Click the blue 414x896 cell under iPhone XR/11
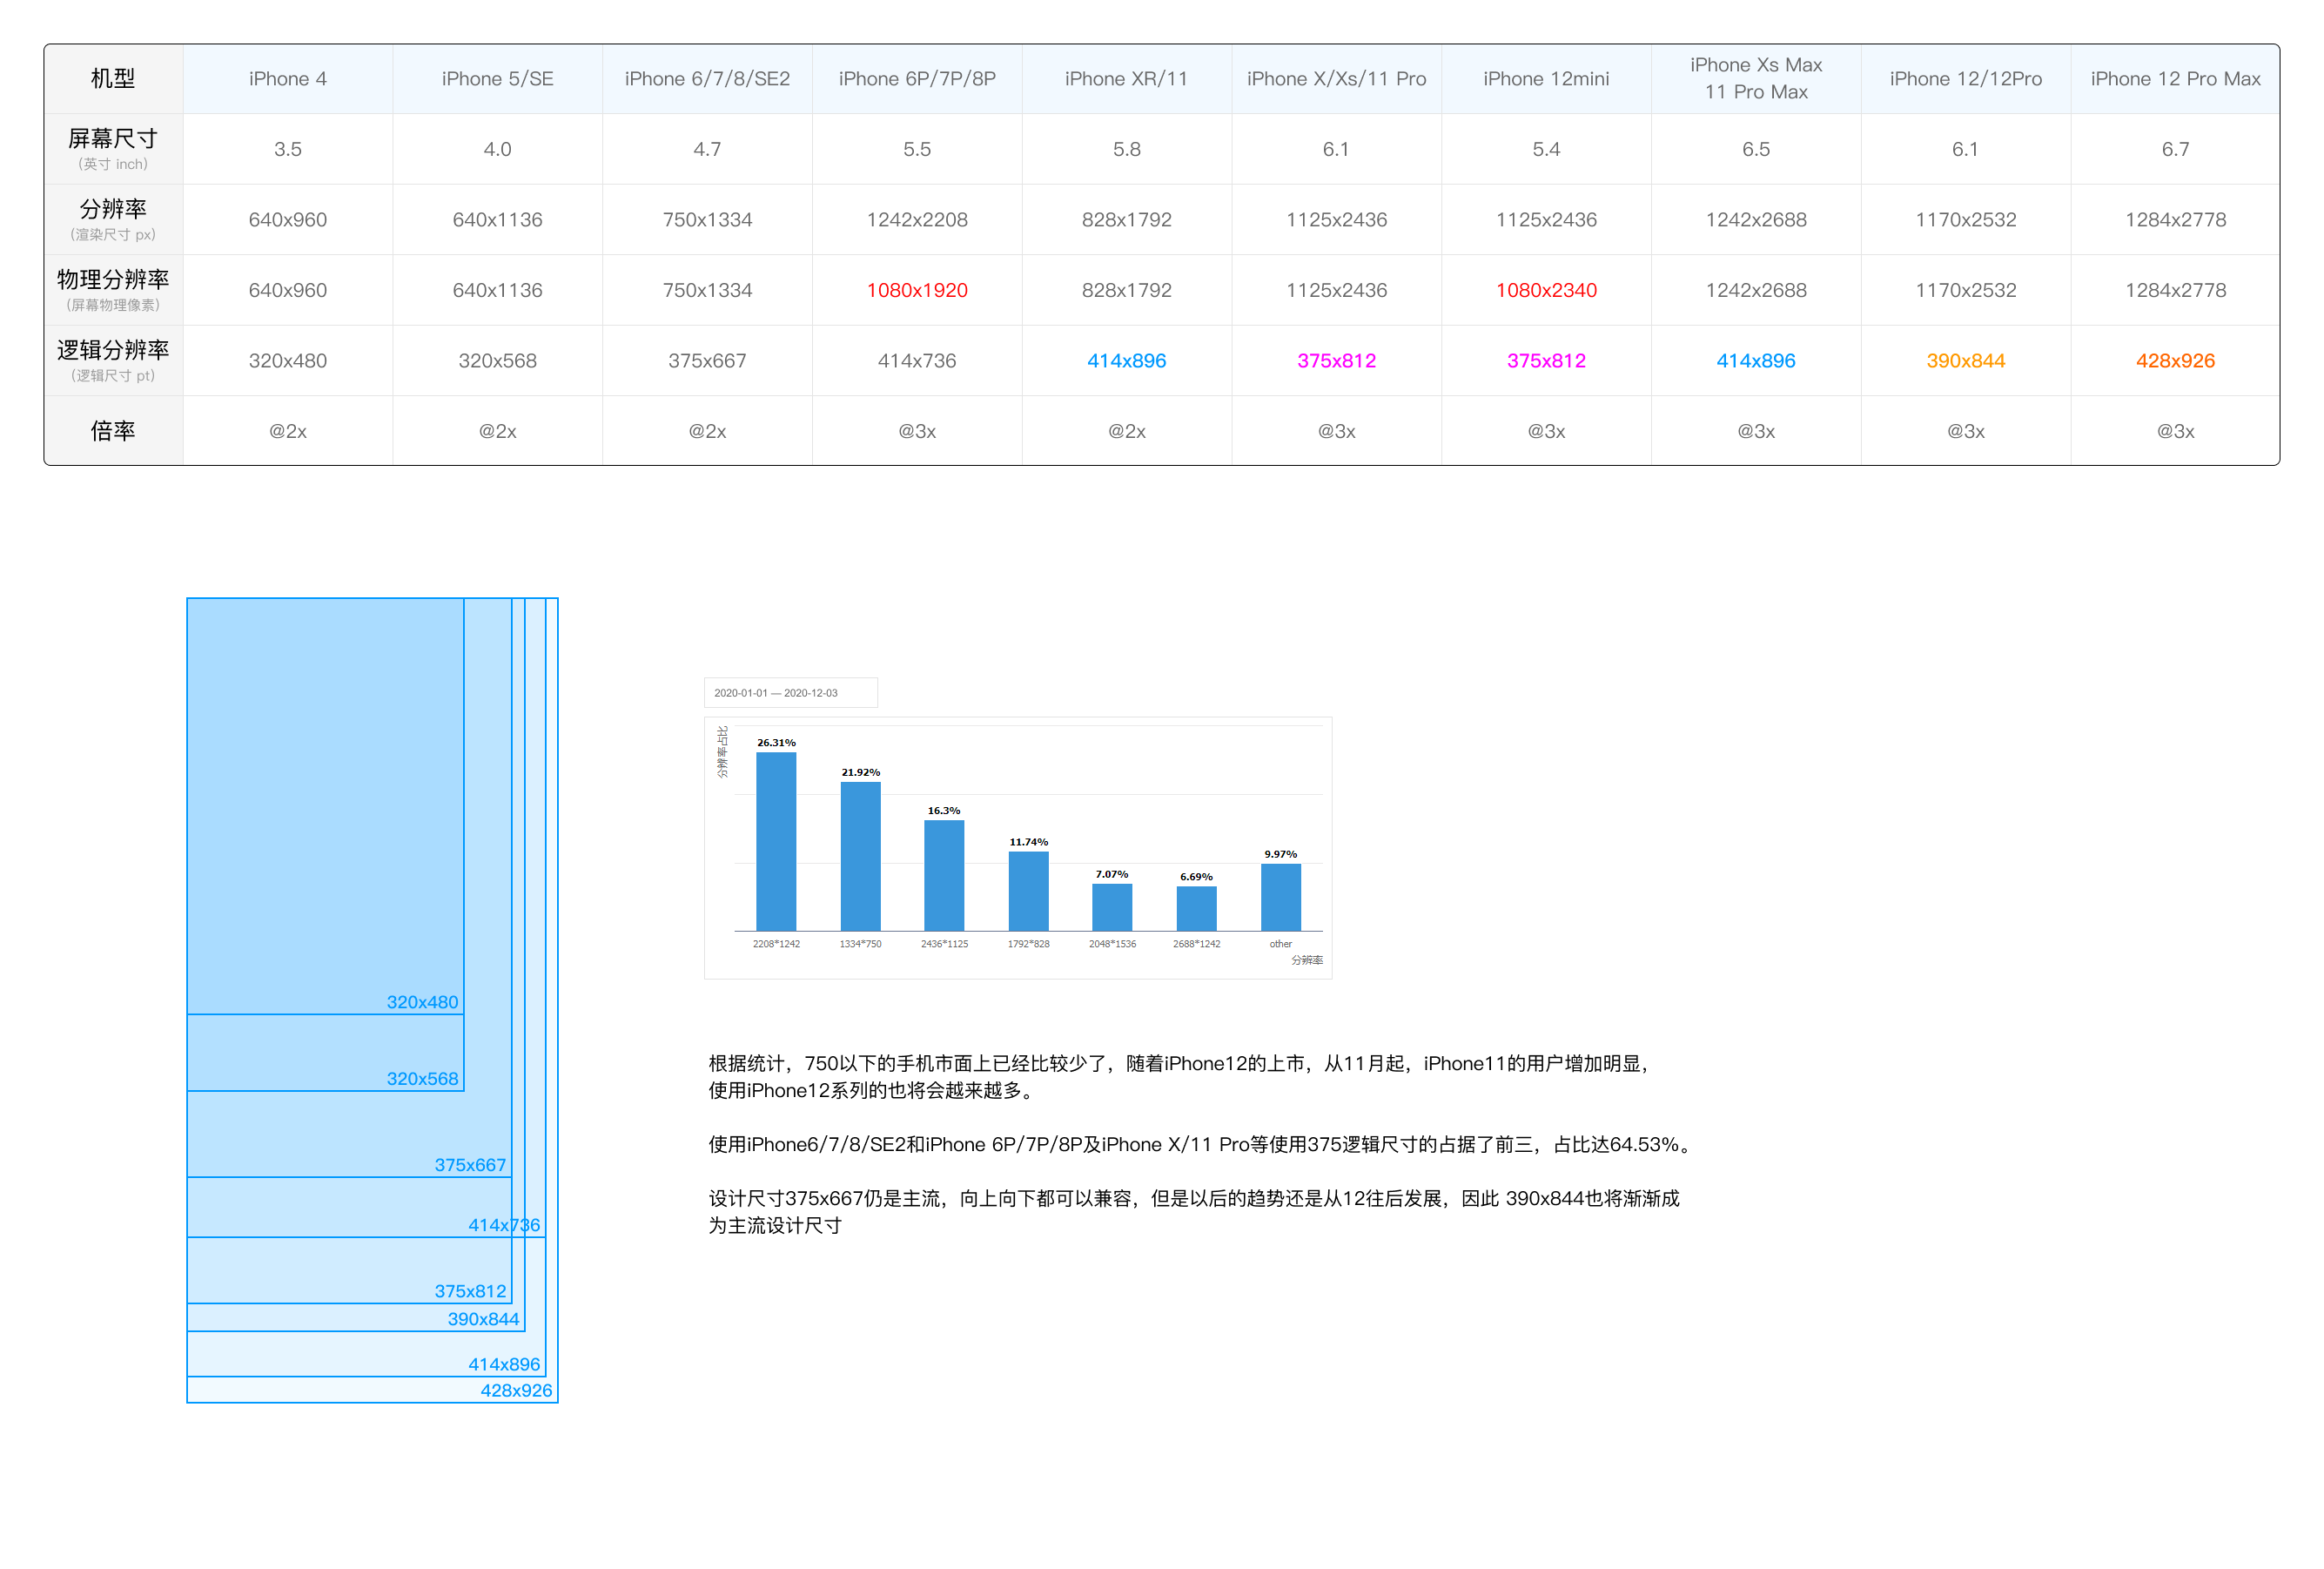The image size is (2324, 1569). (x=1126, y=360)
